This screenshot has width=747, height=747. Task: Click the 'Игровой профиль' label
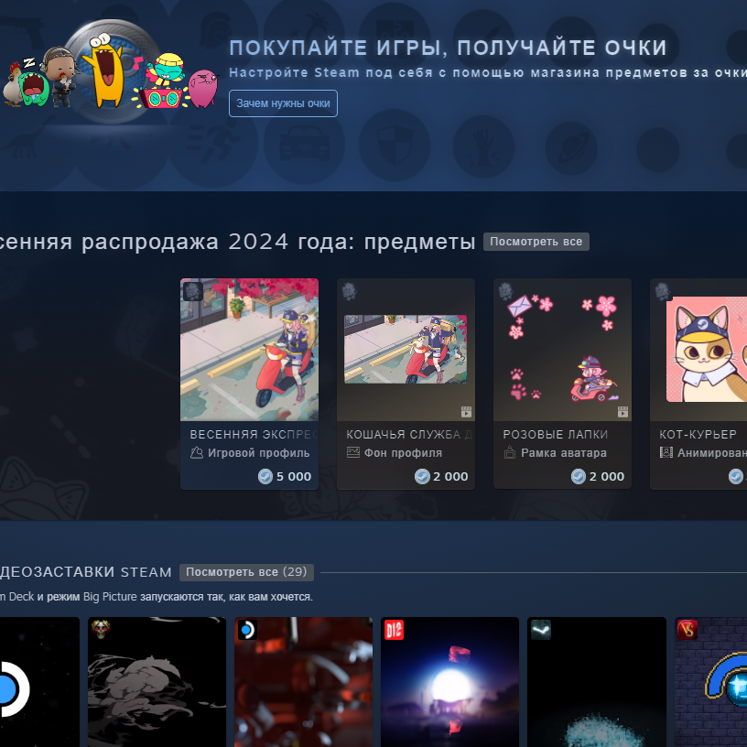(259, 453)
